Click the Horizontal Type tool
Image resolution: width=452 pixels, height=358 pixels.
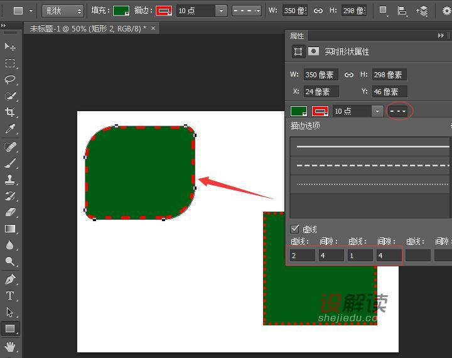point(10,295)
